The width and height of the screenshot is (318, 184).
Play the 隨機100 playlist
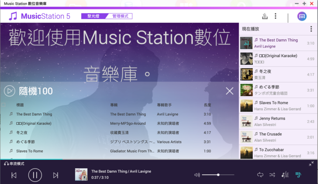[9, 91]
